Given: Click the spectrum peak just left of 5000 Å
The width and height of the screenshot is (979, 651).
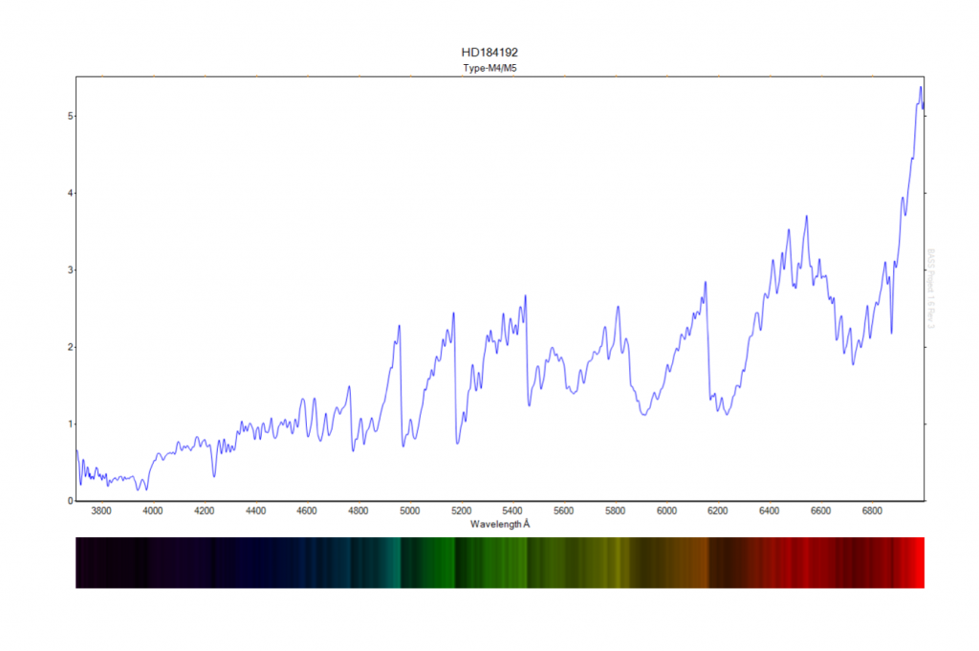Looking at the screenshot, I should [x=399, y=326].
